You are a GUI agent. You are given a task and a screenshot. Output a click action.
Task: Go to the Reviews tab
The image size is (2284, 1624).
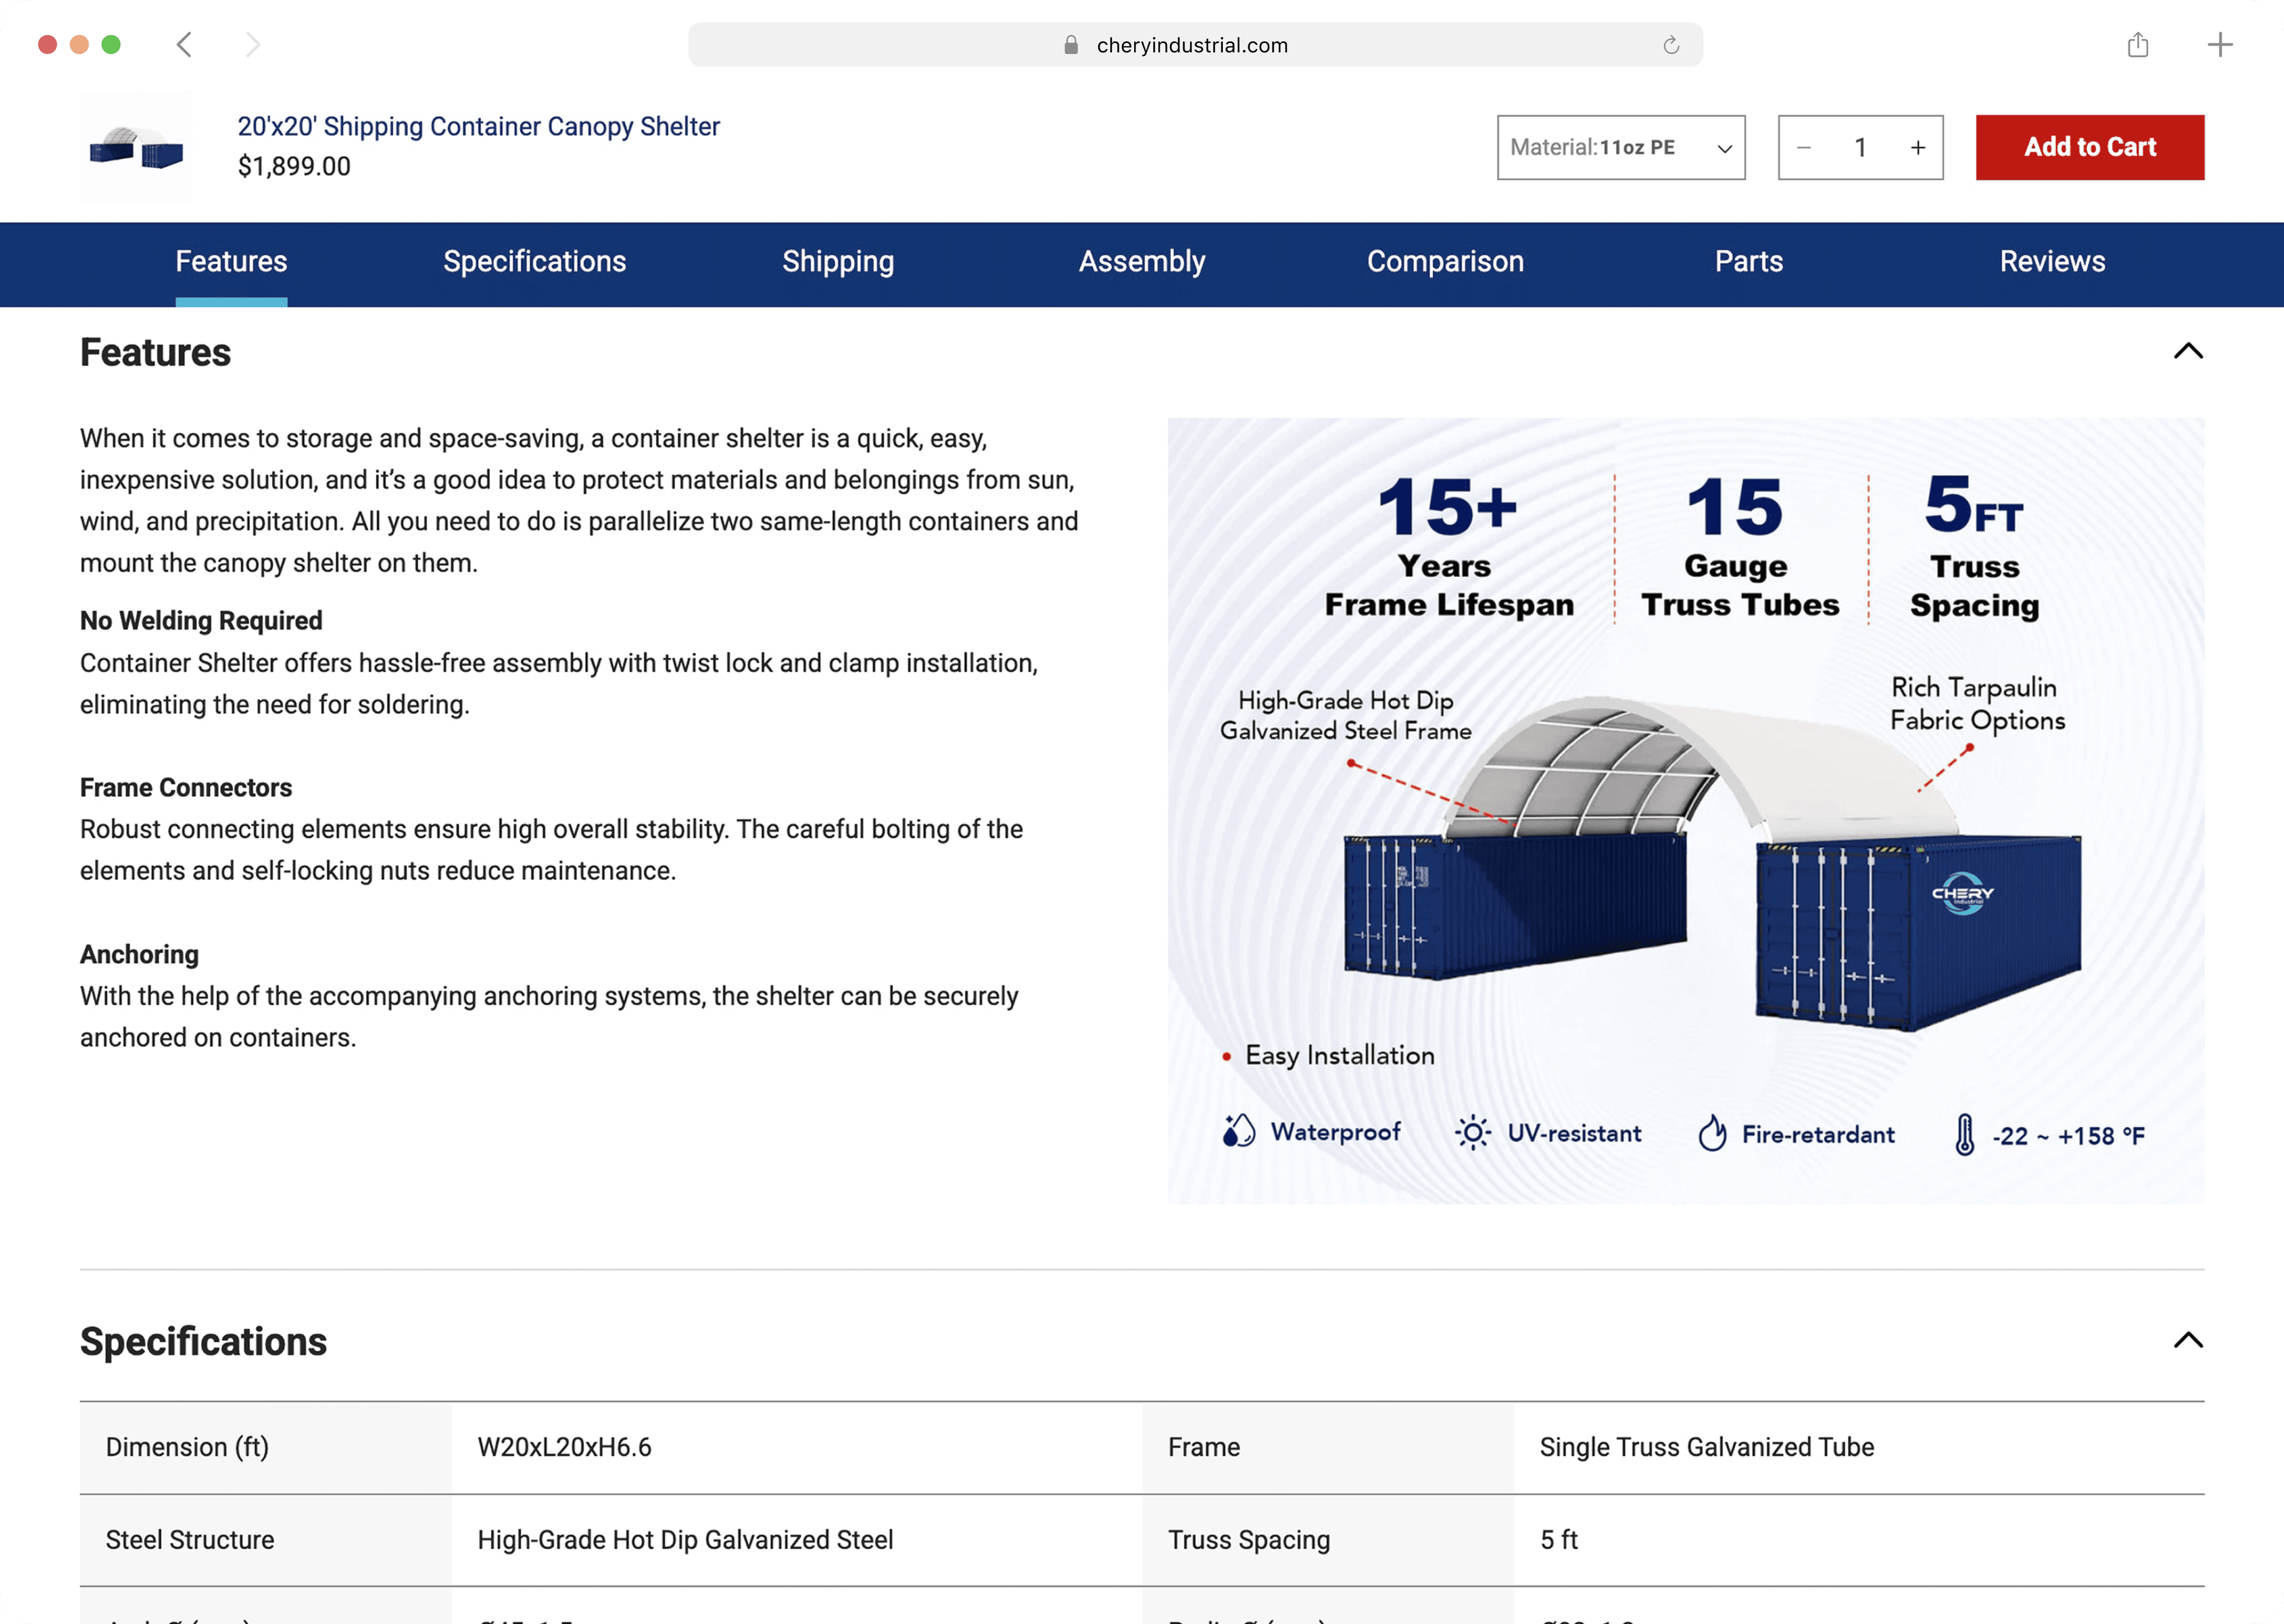tap(2052, 262)
